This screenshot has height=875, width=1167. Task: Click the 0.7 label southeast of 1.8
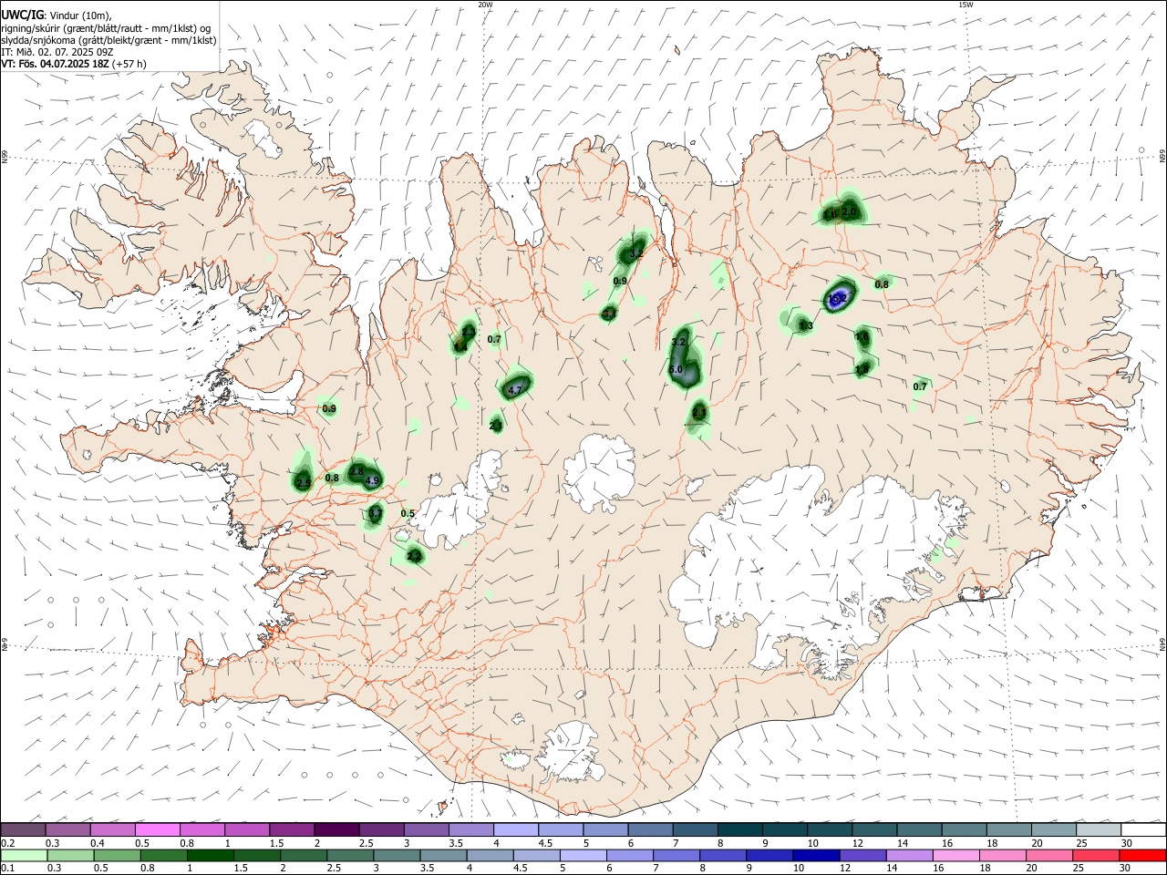(x=920, y=386)
